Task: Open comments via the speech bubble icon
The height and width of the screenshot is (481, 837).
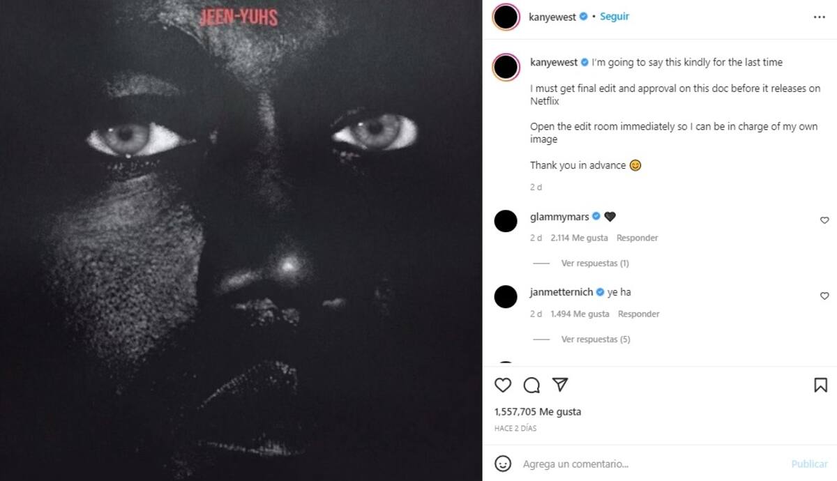Action: tap(531, 385)
